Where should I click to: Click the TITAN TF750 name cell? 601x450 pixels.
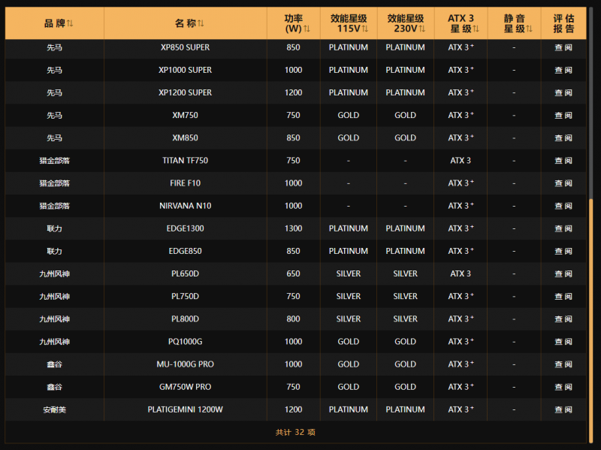click(x=185, y=161)
